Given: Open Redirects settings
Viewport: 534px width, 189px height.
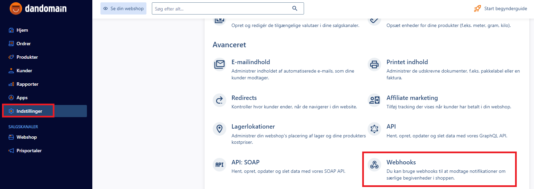Looking at the screenshot, I should pyautogui.click(x=244, y=98).
